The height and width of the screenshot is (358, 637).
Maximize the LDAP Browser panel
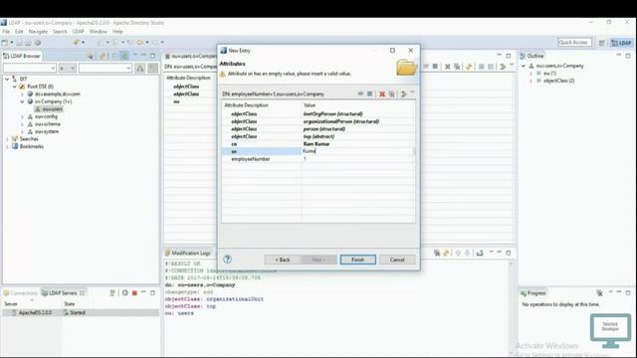click(152, 56)
